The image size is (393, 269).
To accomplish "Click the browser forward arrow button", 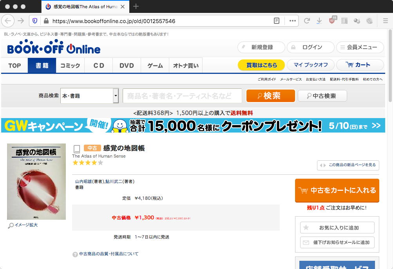I will [21, 21].
